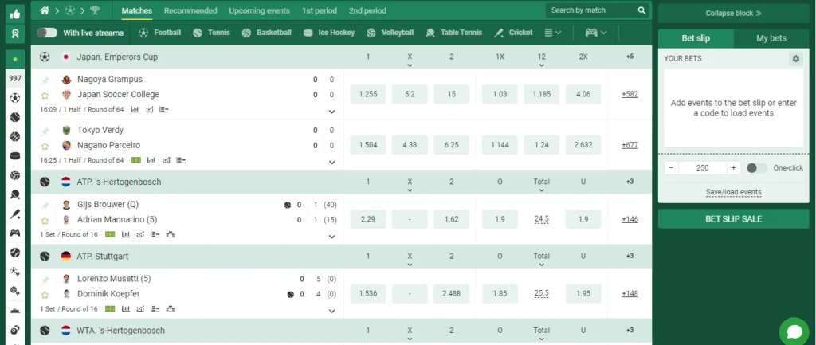Click the home icon in the breadcrumb
The height and width of the screenshot is (345, 816).
point(45,10)
